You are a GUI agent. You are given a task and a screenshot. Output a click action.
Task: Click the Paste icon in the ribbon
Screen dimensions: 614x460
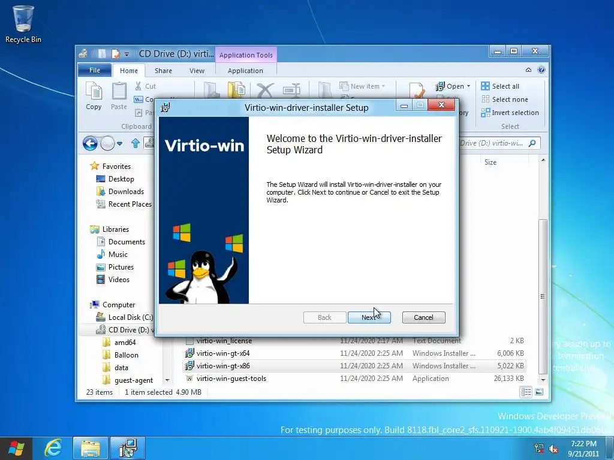tap(119, 91)
